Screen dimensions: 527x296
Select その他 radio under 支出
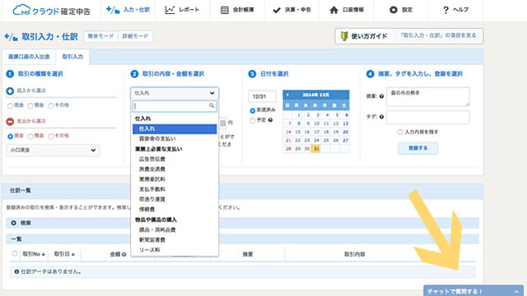point(51,136)
